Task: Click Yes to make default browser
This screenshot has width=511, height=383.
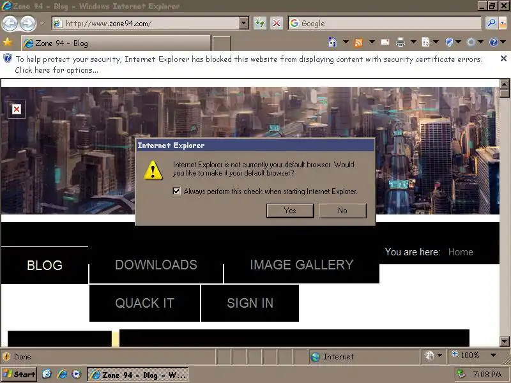Action: (290, 211)
